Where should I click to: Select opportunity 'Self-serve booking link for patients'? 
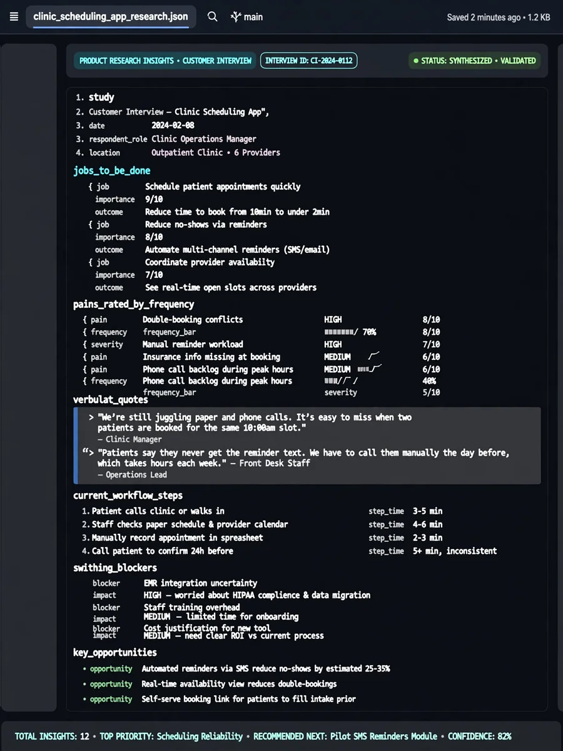[248, 699]
